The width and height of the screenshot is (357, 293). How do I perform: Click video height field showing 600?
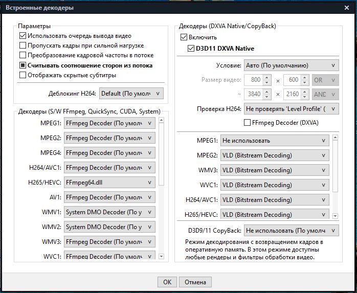293,80
